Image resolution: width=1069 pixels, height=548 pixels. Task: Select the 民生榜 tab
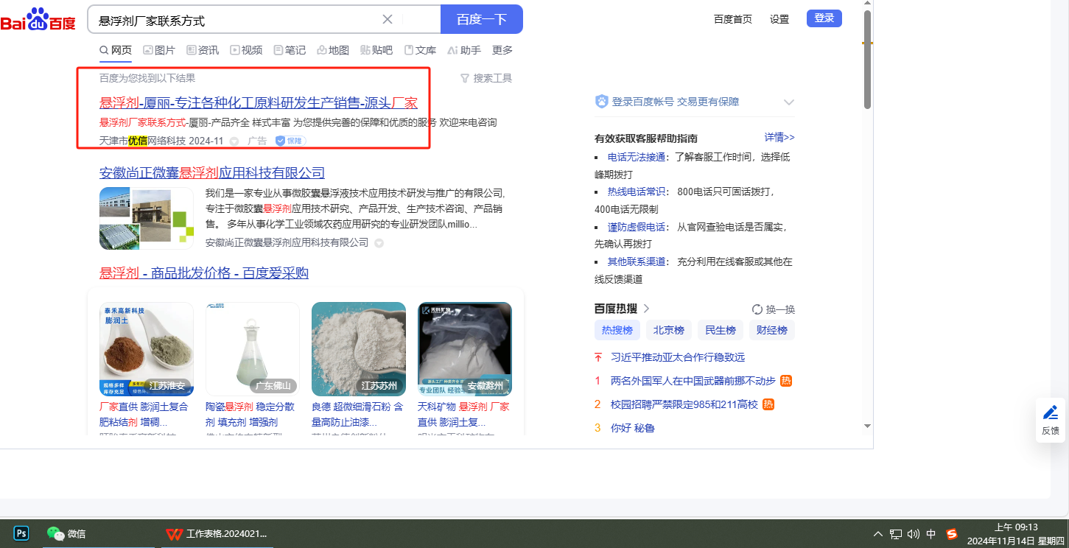[721, 330]
